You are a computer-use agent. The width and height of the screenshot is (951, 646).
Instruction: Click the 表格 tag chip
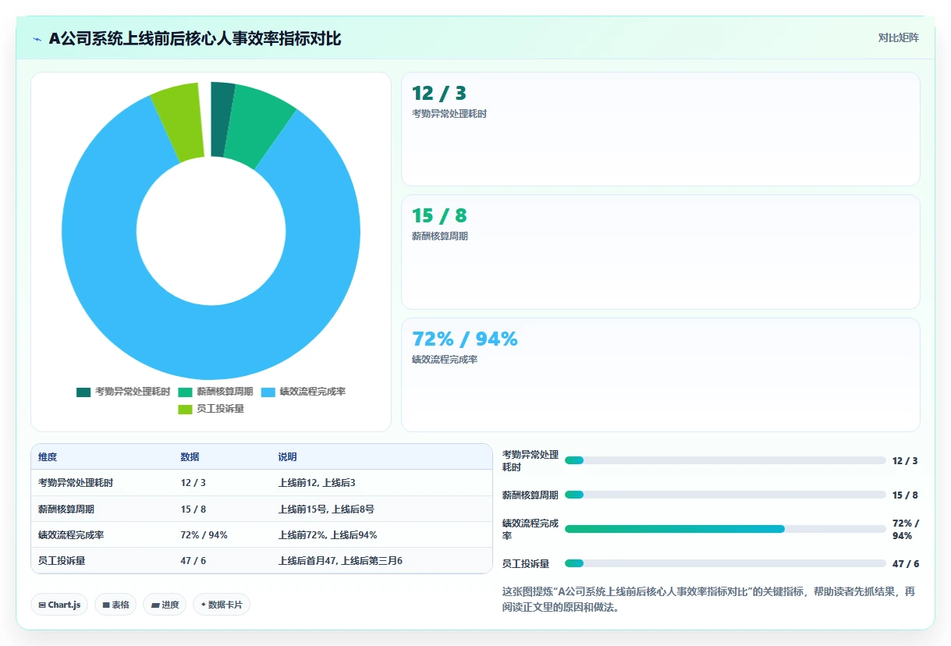tap(115, 605)
